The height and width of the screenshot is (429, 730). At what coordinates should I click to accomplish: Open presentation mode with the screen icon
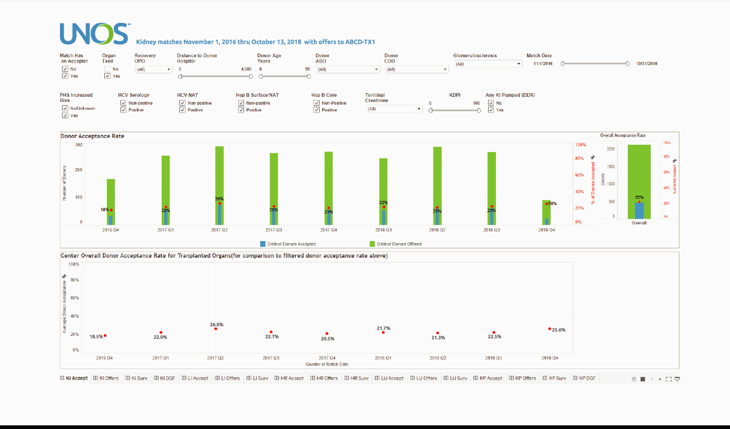pos(677,379)
